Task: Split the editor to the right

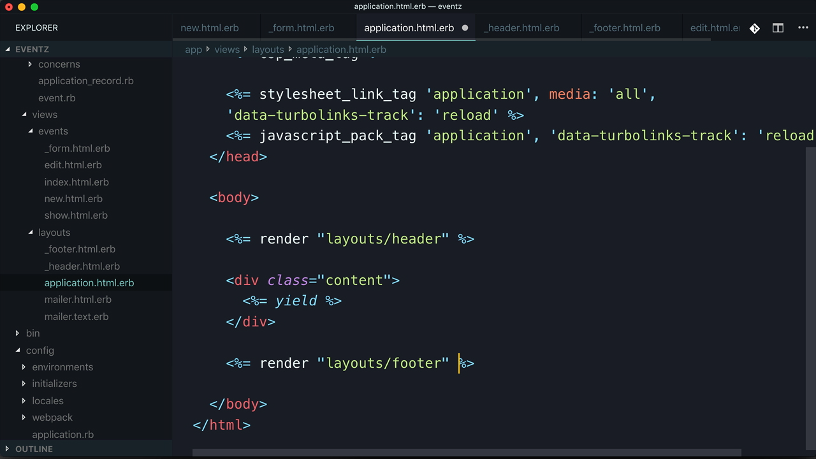Action: [x=778, y=28]
